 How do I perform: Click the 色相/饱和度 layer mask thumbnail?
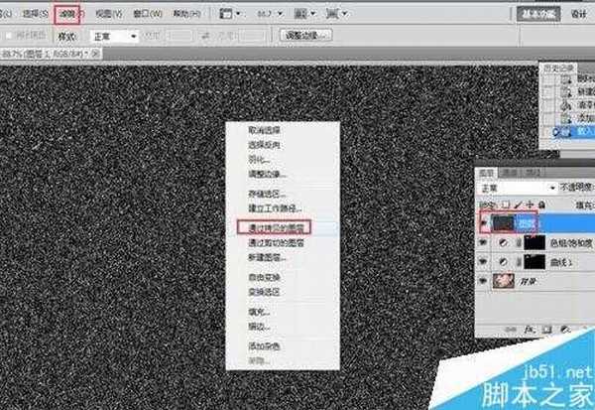click(534, 241)
